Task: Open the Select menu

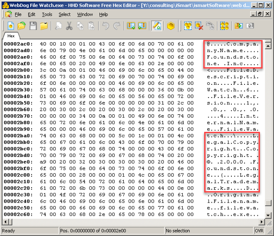Action: pos(65,15)
